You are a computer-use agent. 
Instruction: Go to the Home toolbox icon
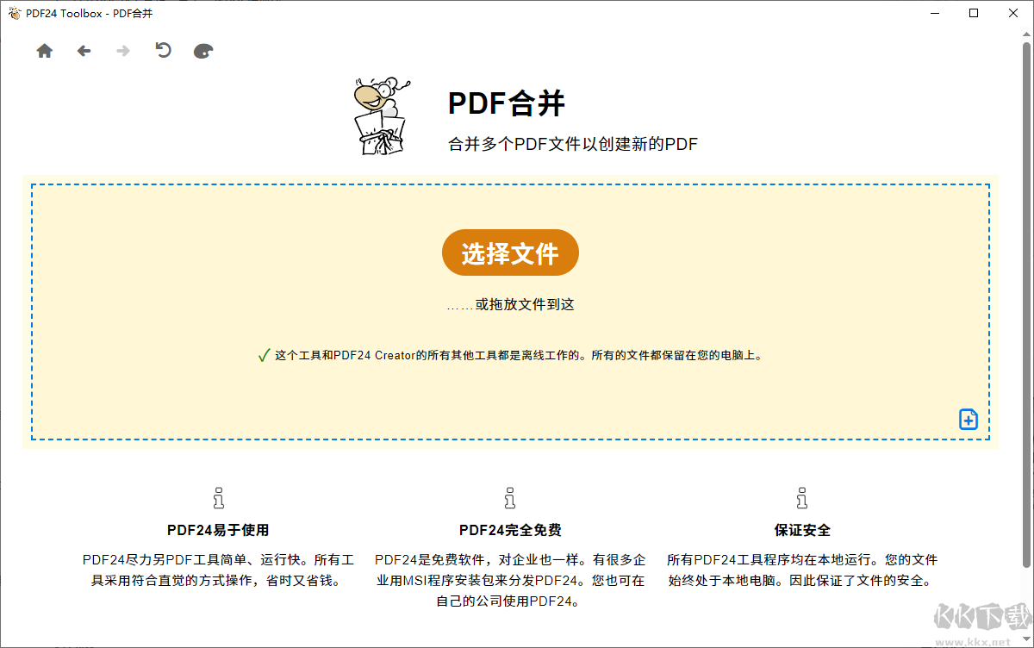coord(45,51)
